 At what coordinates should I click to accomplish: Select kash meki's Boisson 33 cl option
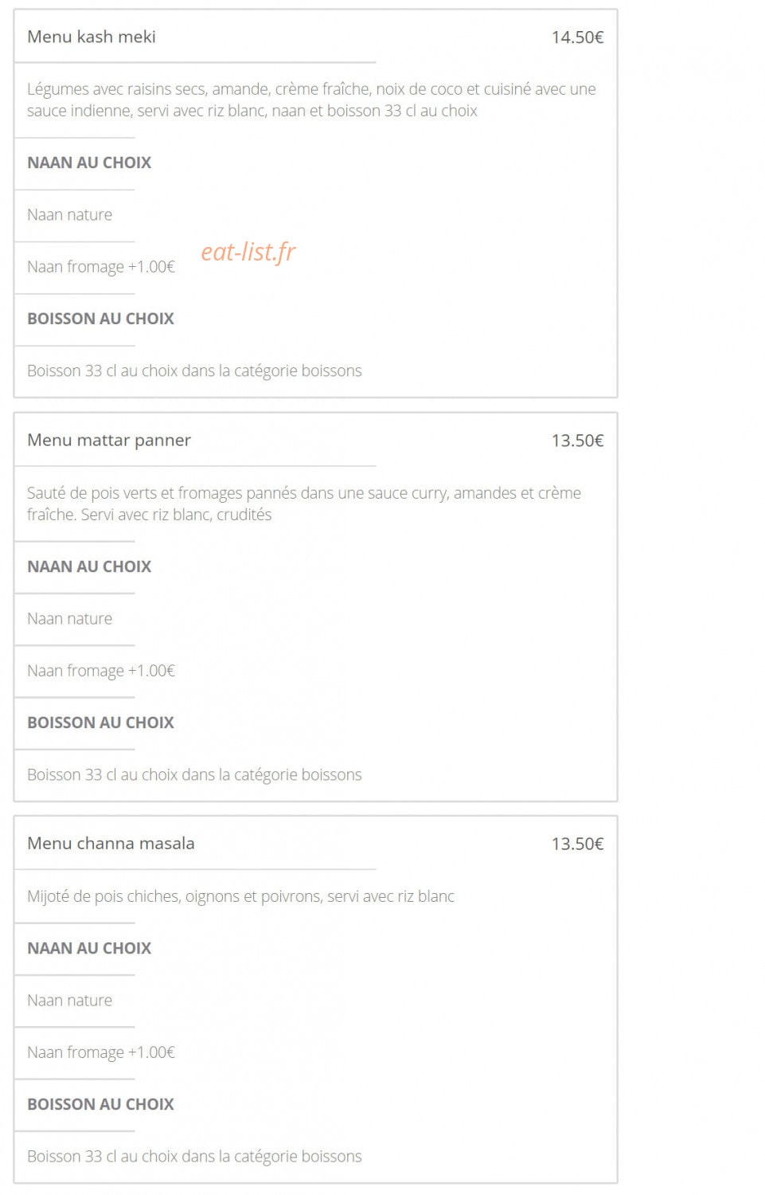tap(194, 371)
